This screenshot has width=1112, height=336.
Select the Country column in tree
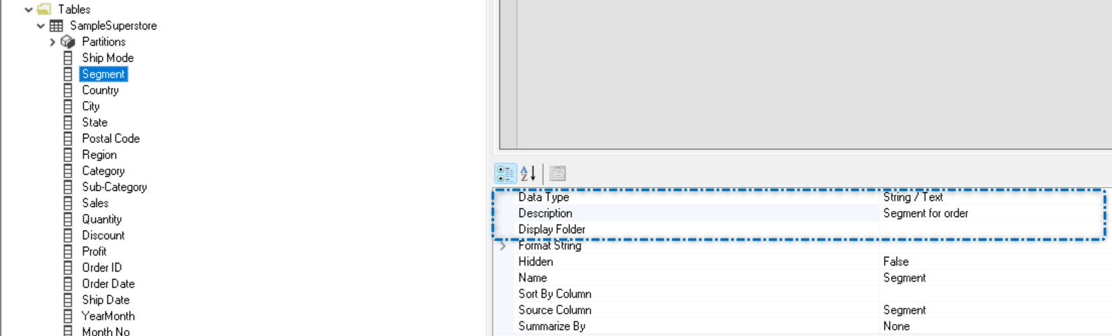[100, 90]
